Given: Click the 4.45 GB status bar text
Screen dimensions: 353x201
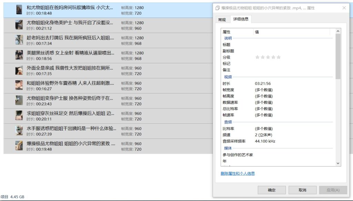Looking at the screenshot, I should tap(17, 197).
